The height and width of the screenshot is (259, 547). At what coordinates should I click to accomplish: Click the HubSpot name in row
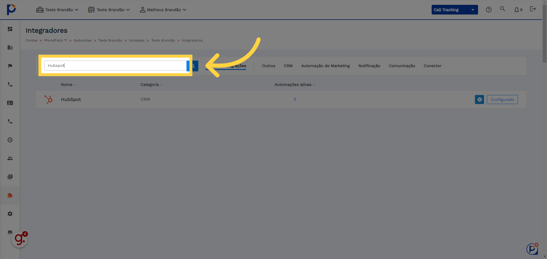pyautogui.click(x=71, y=99)
